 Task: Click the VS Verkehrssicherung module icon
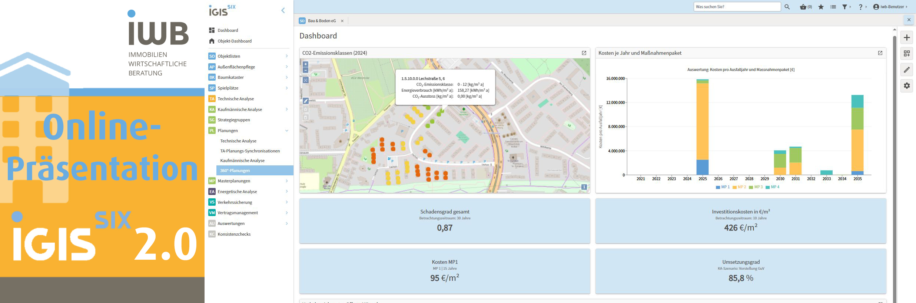212,202
